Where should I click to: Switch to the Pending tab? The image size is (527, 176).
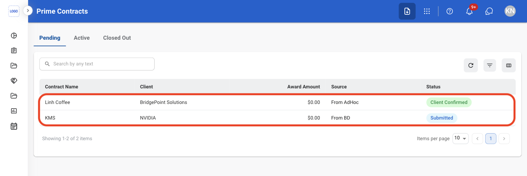point(50,38)
